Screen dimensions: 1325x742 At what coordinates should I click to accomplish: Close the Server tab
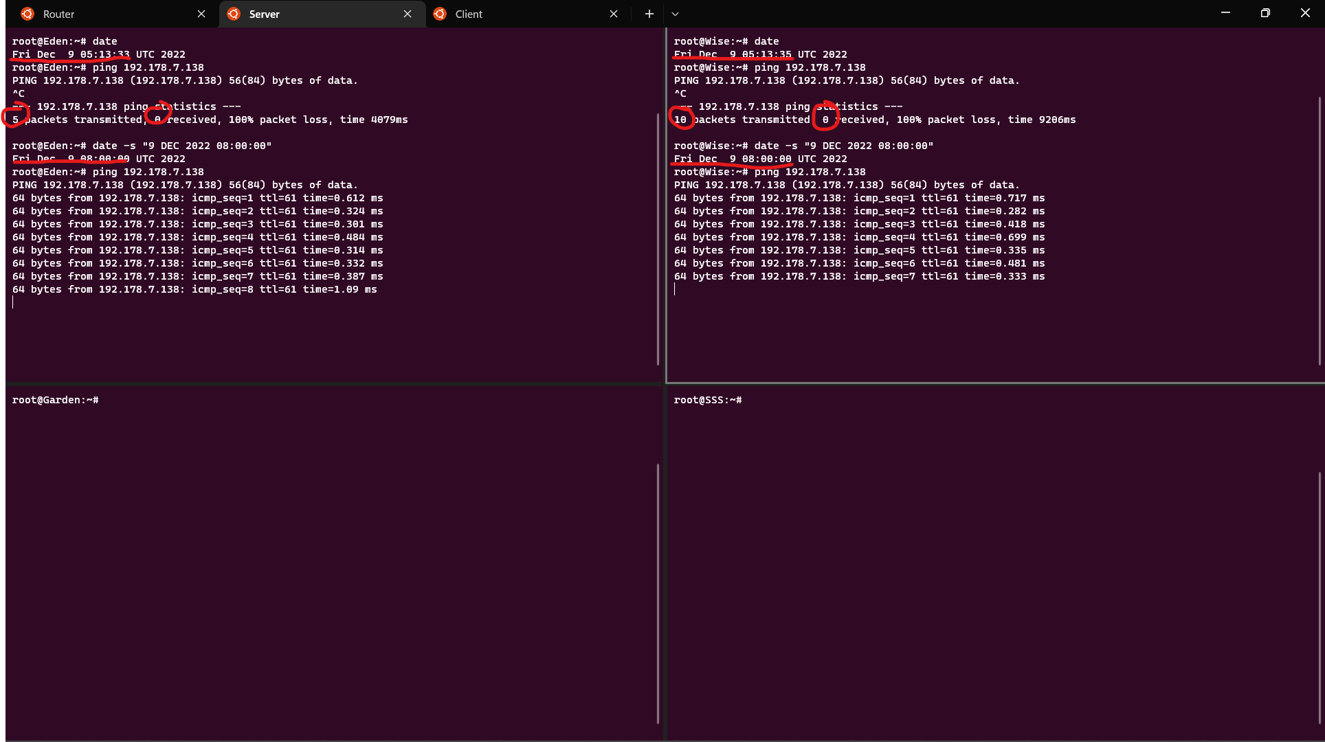click(407, 14)
